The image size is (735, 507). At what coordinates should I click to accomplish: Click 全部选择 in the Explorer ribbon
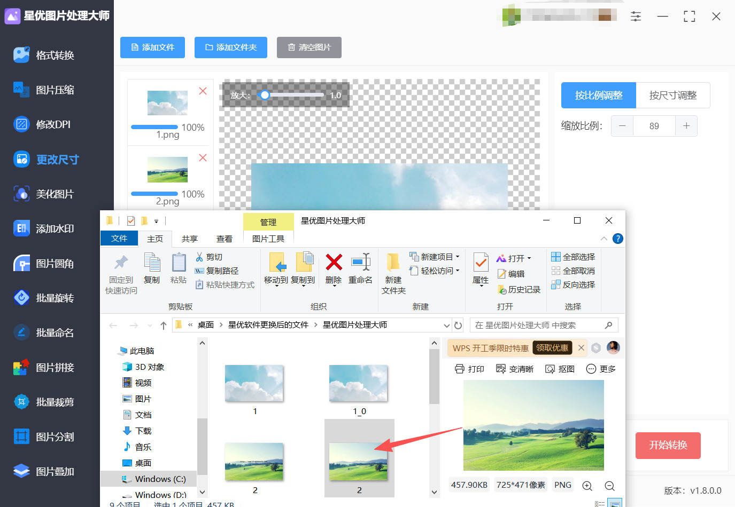click(x=573, y=257)
